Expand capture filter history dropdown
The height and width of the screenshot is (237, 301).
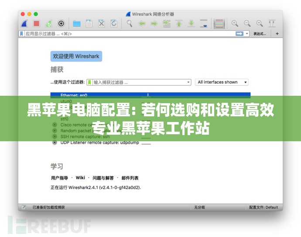tap(188, 82)
